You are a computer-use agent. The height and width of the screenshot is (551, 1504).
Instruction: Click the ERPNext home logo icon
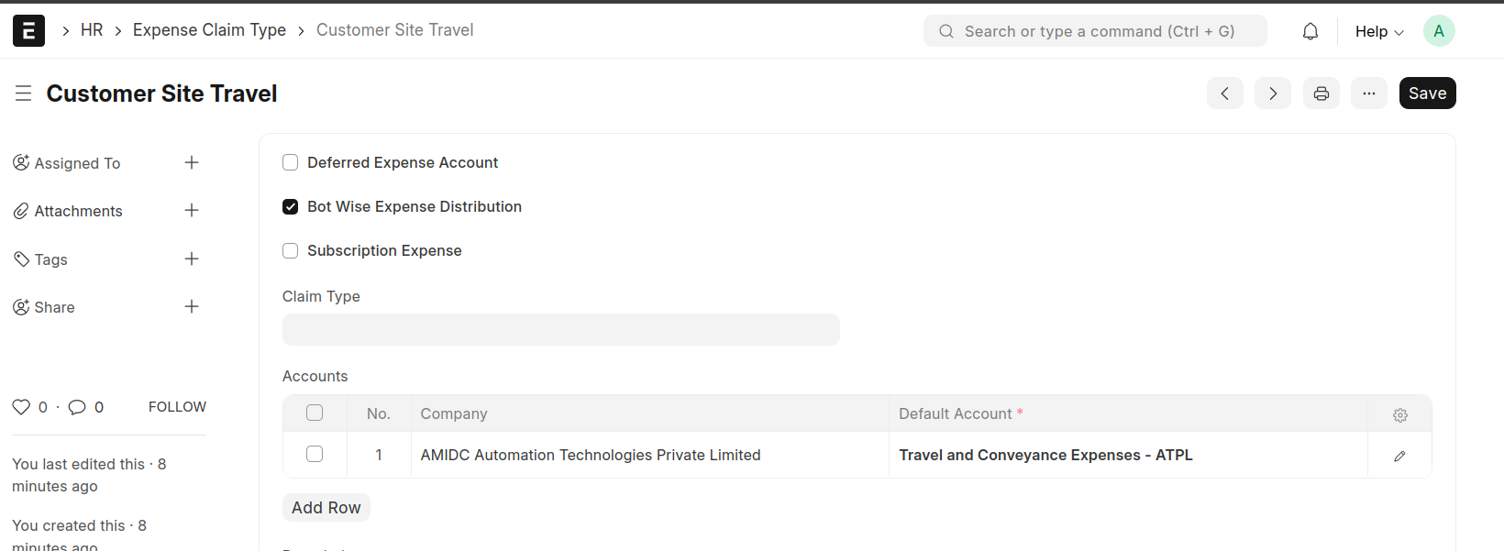28,30
